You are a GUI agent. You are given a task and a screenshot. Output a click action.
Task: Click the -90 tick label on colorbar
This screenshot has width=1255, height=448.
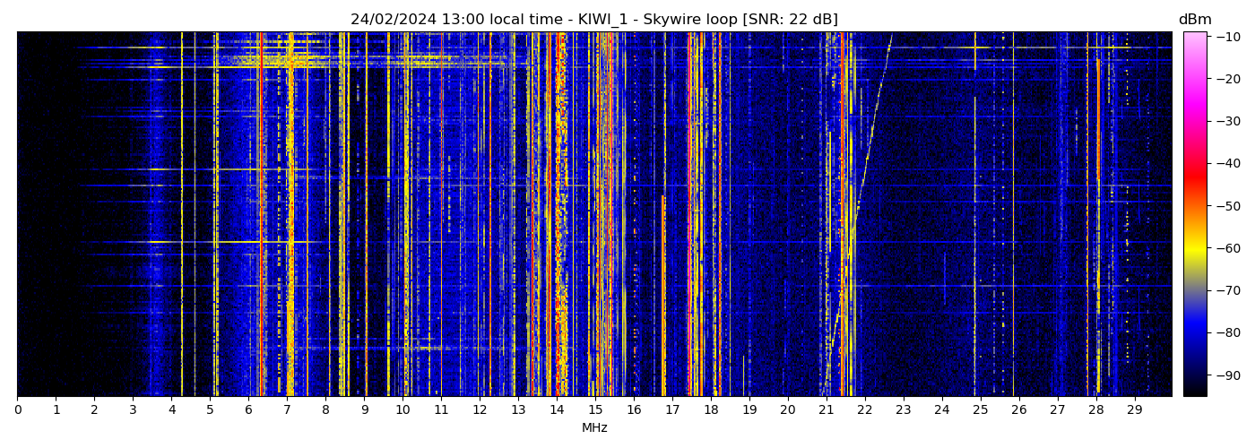1226,375
